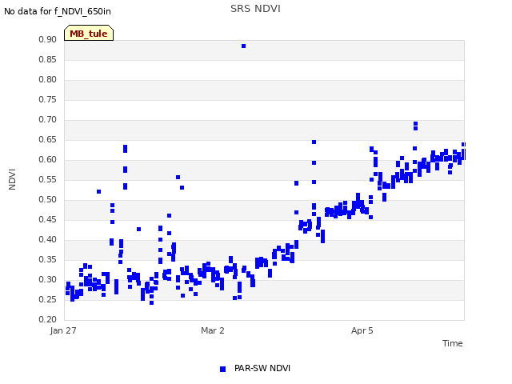Click the Time axis title
512x384 pixels.
point(452,343)
